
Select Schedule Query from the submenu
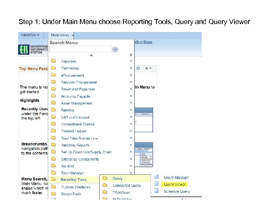pos(177,192)
